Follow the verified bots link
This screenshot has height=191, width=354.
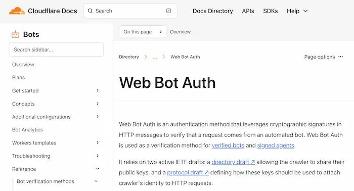[x=228, y=146]
